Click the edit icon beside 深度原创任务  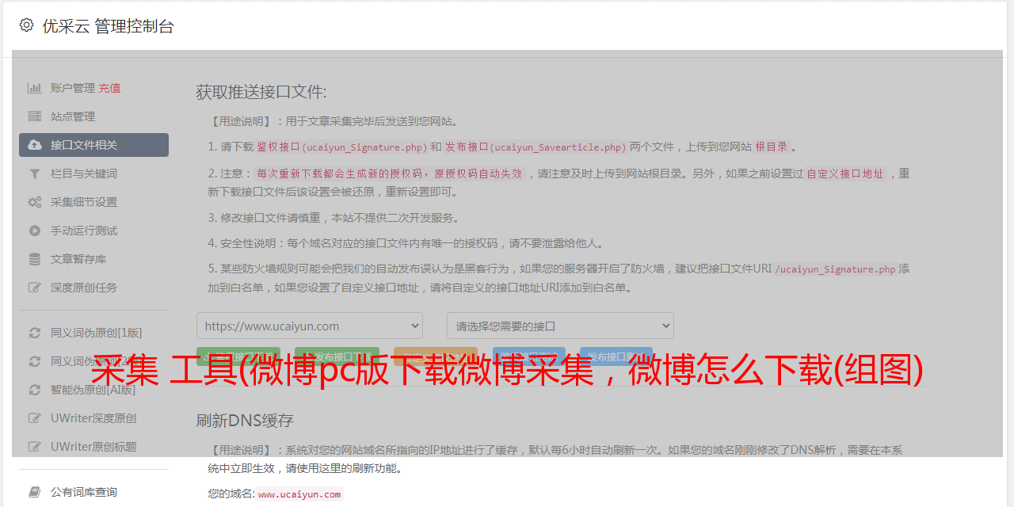click(35, 288)
